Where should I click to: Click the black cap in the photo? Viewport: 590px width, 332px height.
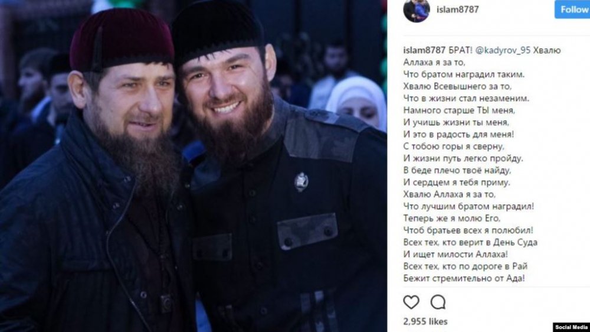[x=218, y=30]
